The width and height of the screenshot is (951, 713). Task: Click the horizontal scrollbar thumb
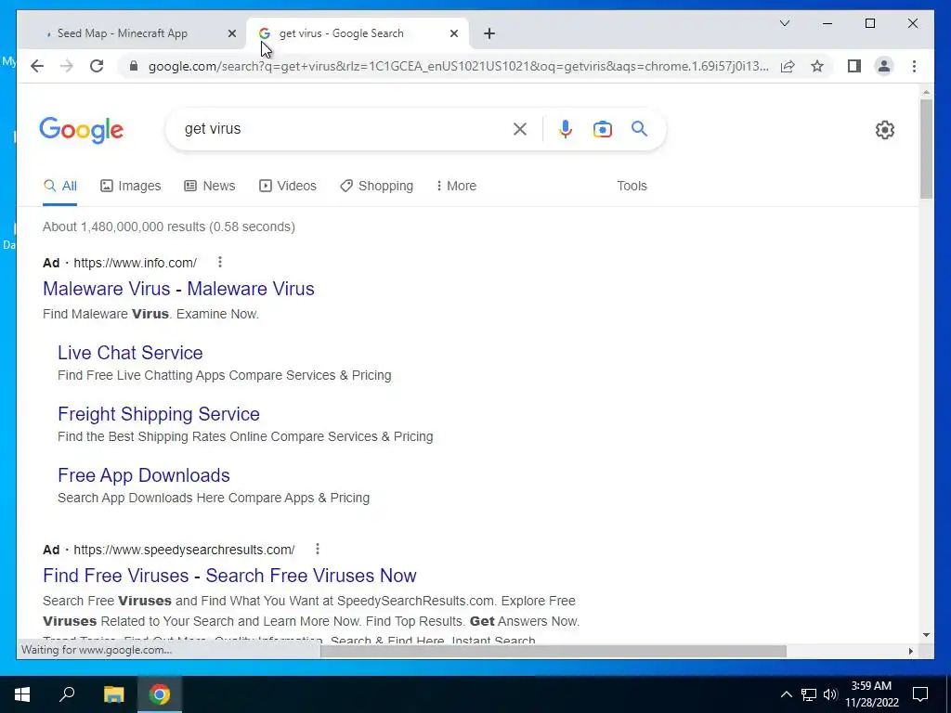[x=554, y=651]
